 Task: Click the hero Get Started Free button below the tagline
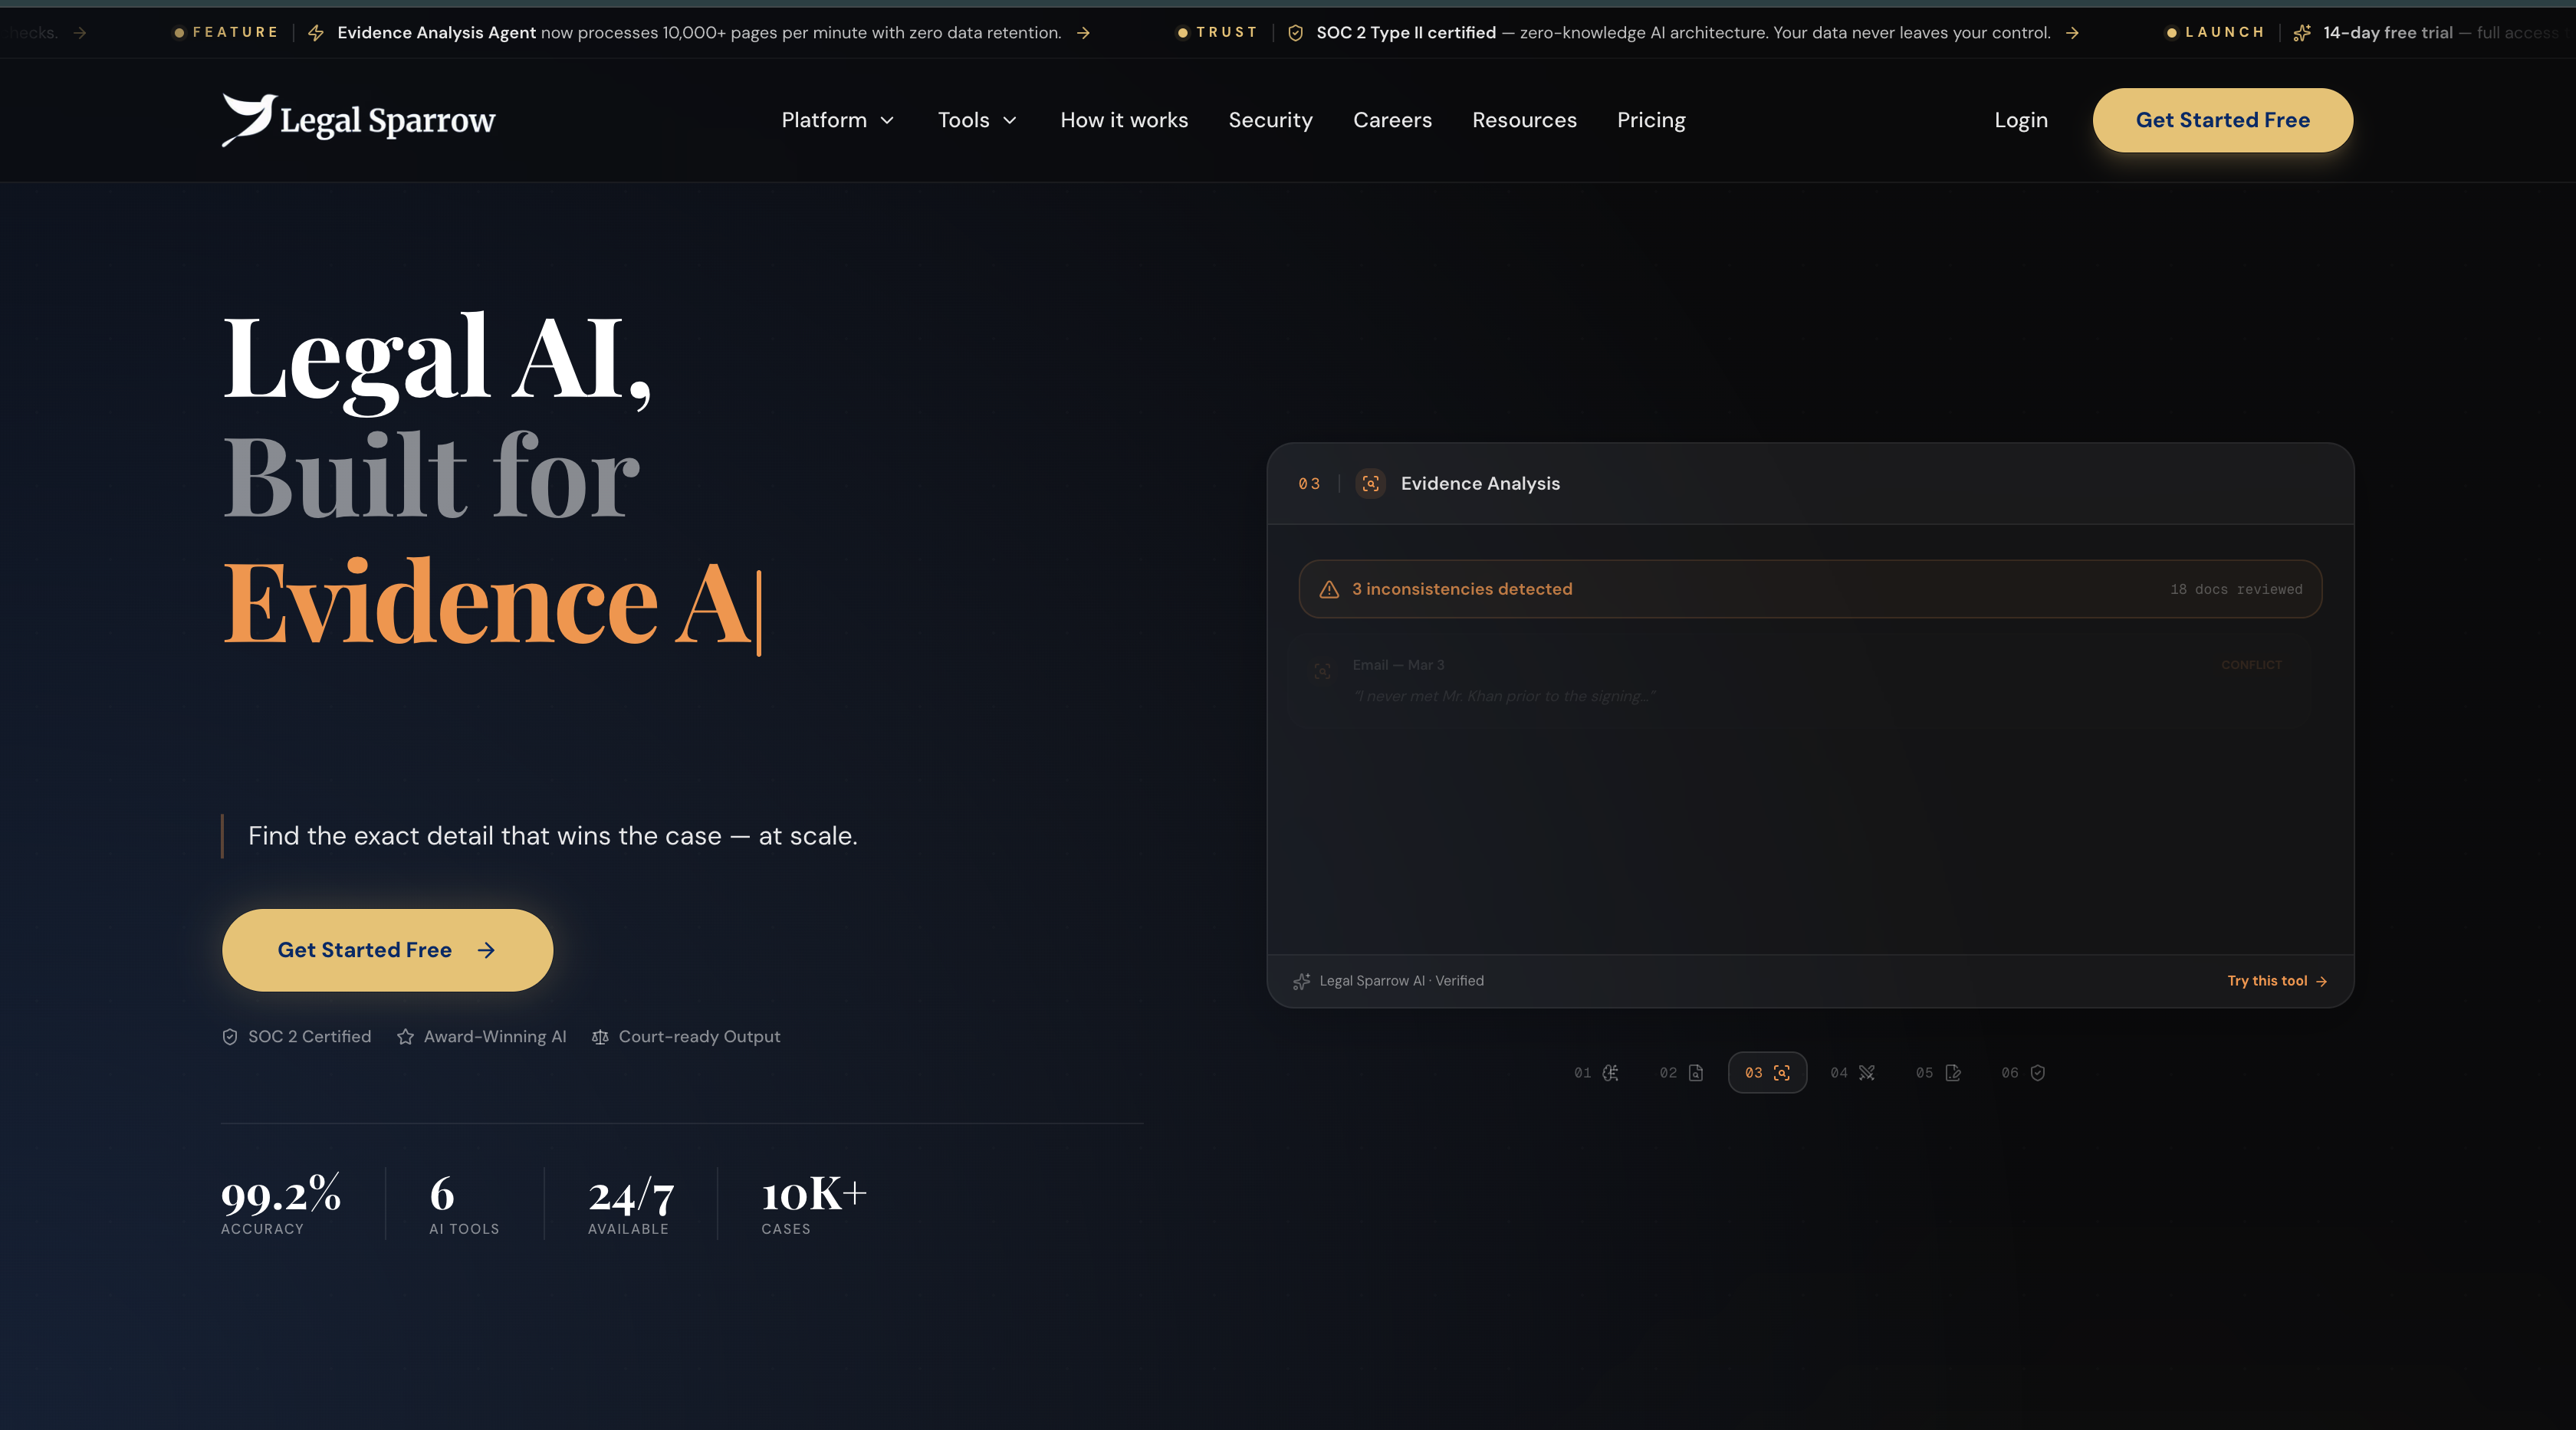click(x=387, y=950)
